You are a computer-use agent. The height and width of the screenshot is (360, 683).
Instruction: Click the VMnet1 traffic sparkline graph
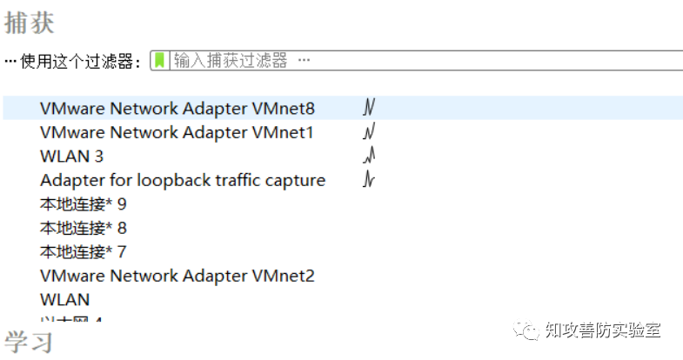369,130
